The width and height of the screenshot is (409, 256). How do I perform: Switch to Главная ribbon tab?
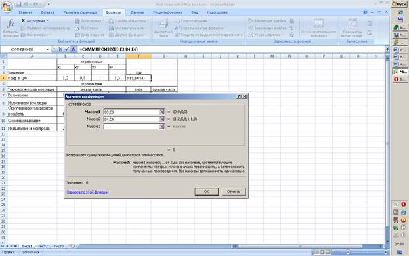coord(26,12)
